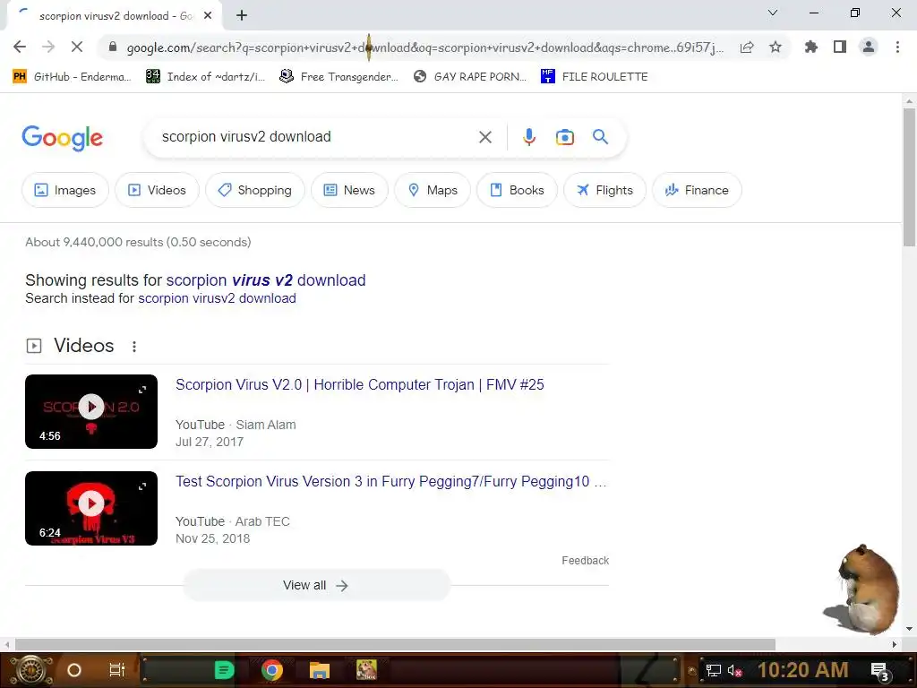Stop loading the page
Screen dimensions: 917x688
[77, 47]
